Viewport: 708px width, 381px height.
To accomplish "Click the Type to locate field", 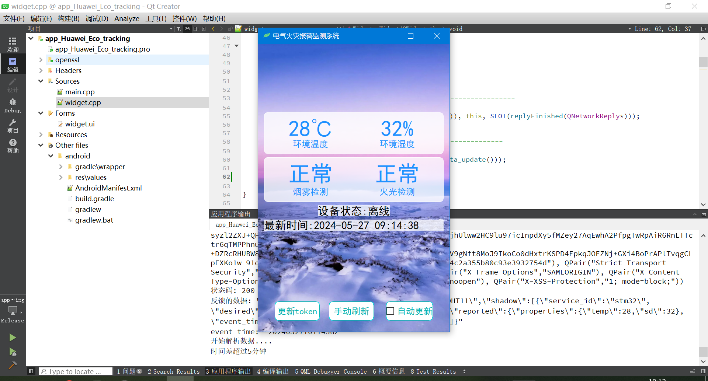I will [x=76, y=371].
